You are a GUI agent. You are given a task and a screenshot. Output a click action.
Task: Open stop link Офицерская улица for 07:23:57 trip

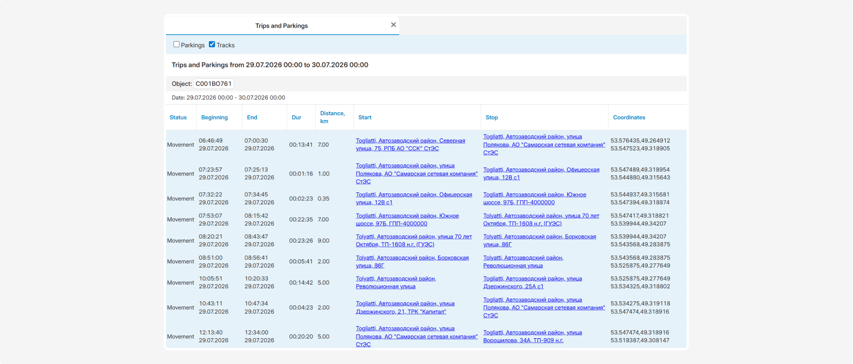(x=541, y=173)
